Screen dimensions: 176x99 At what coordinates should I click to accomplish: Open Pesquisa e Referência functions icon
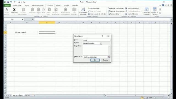56,10
